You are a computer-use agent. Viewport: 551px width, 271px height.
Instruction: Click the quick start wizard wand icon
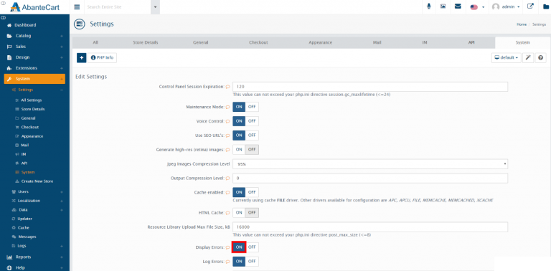pos(528,57)
